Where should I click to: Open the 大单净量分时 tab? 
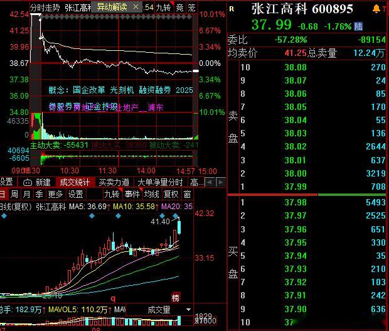tap(160, 182)
